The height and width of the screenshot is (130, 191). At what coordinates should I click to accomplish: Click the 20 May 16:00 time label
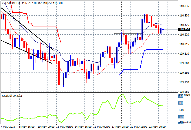coord(139,127)
